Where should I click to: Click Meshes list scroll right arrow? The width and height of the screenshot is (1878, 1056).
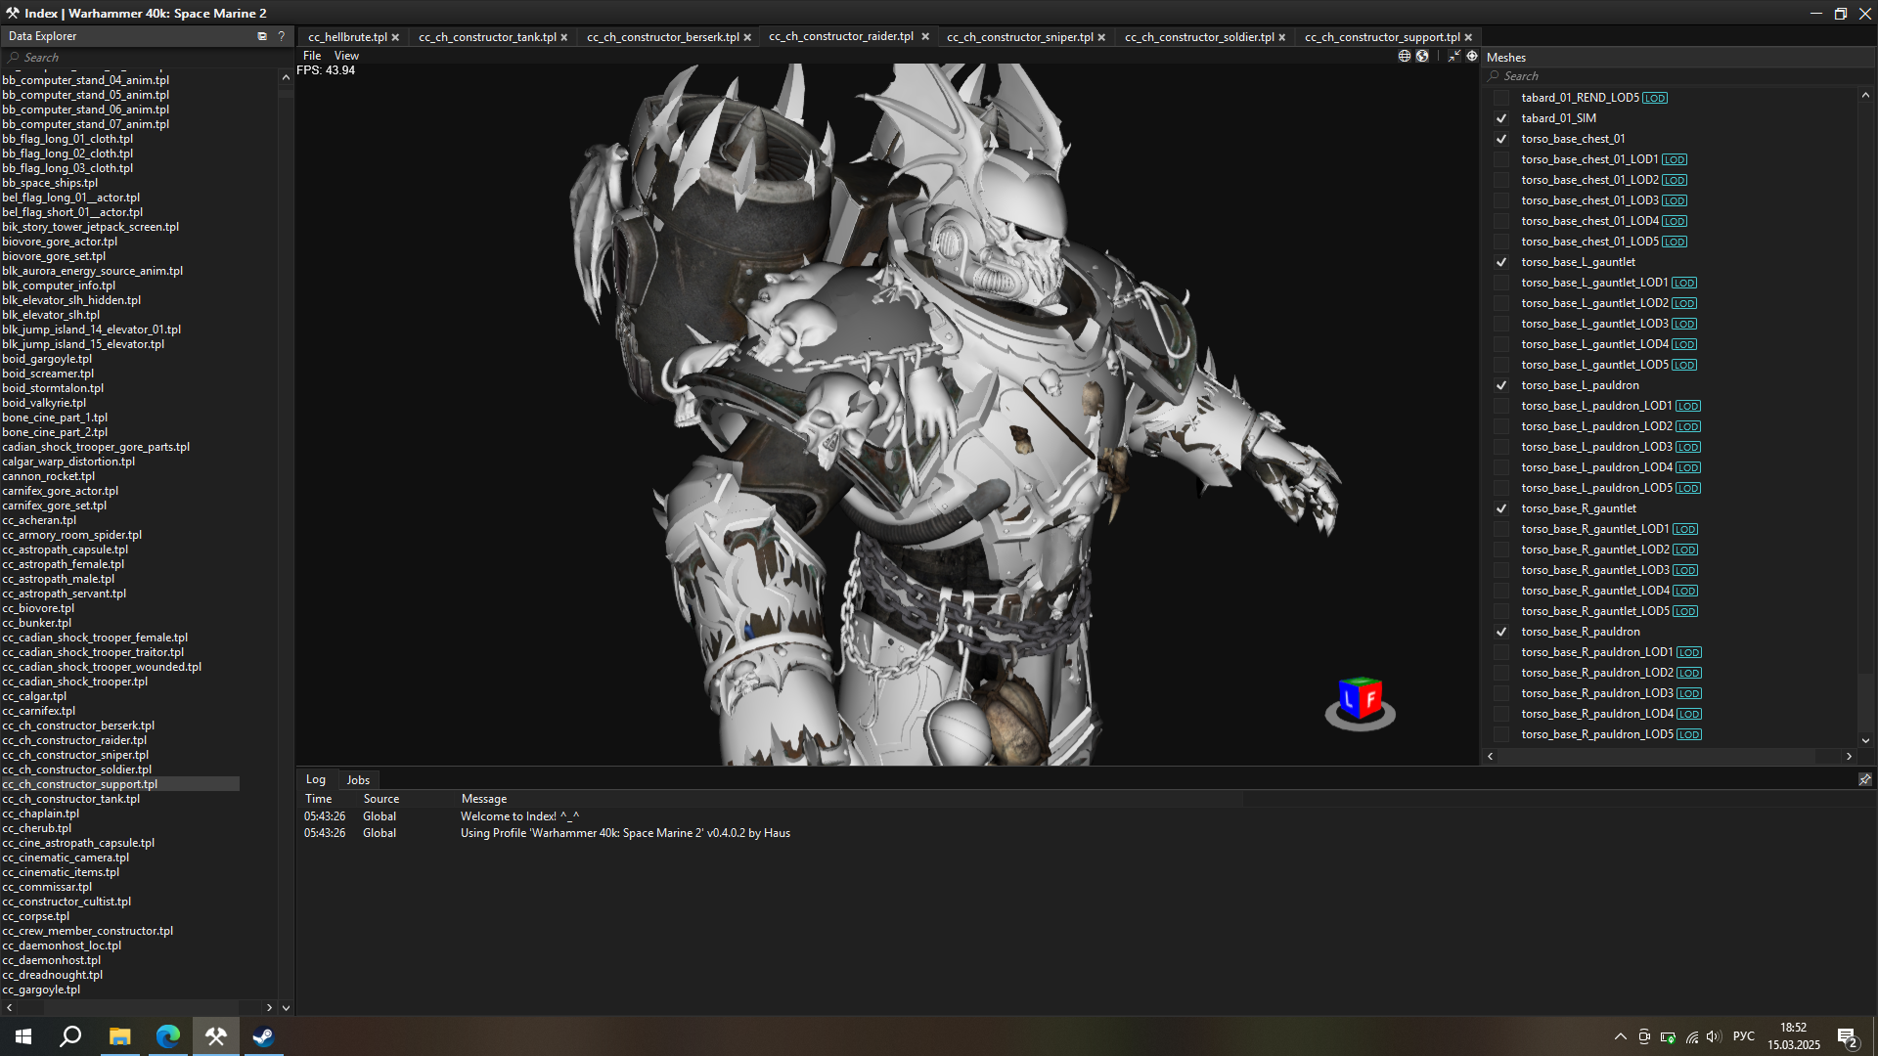tap(1849, 756)
